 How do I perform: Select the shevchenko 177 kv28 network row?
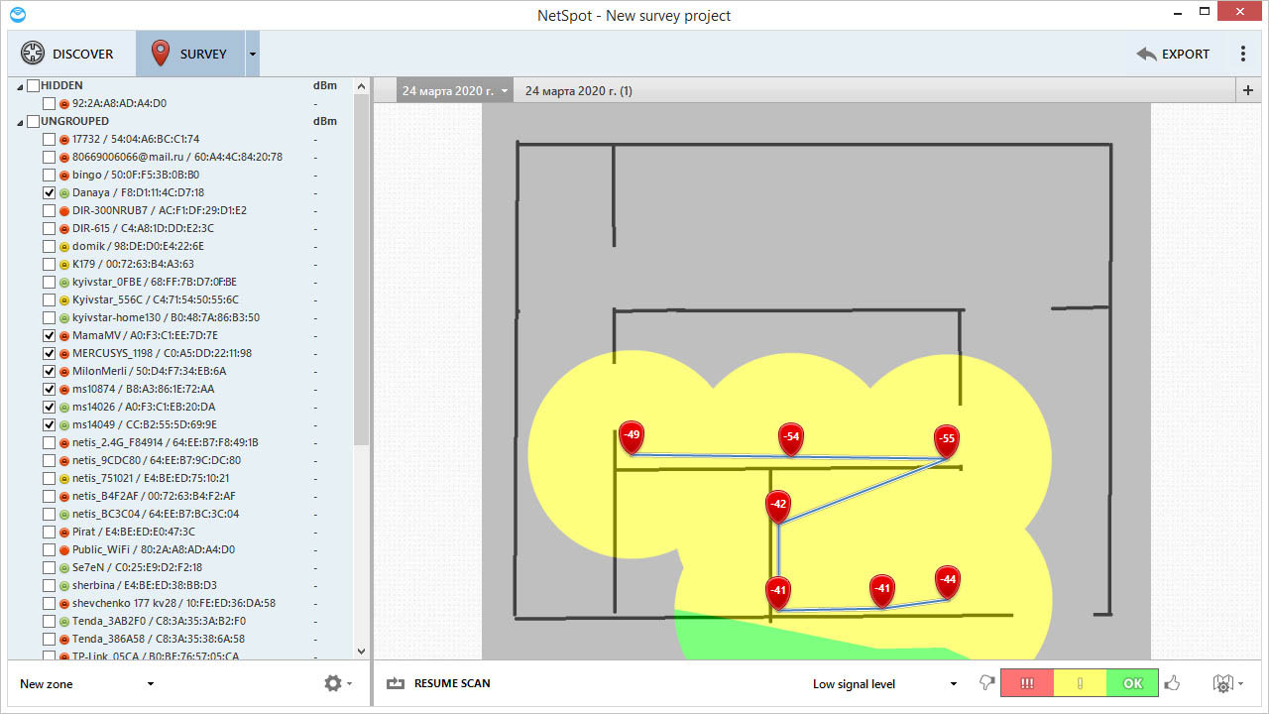[178, 603]
